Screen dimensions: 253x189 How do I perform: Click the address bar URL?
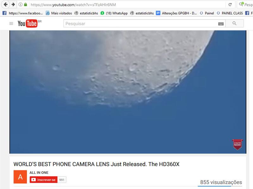pyautogui.click(x=73, y=5)
